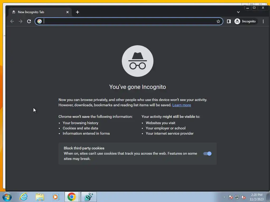Expand the tab search dropdown arrow
This screenshot has width=270, height=202.
click(x=238, y=12)
